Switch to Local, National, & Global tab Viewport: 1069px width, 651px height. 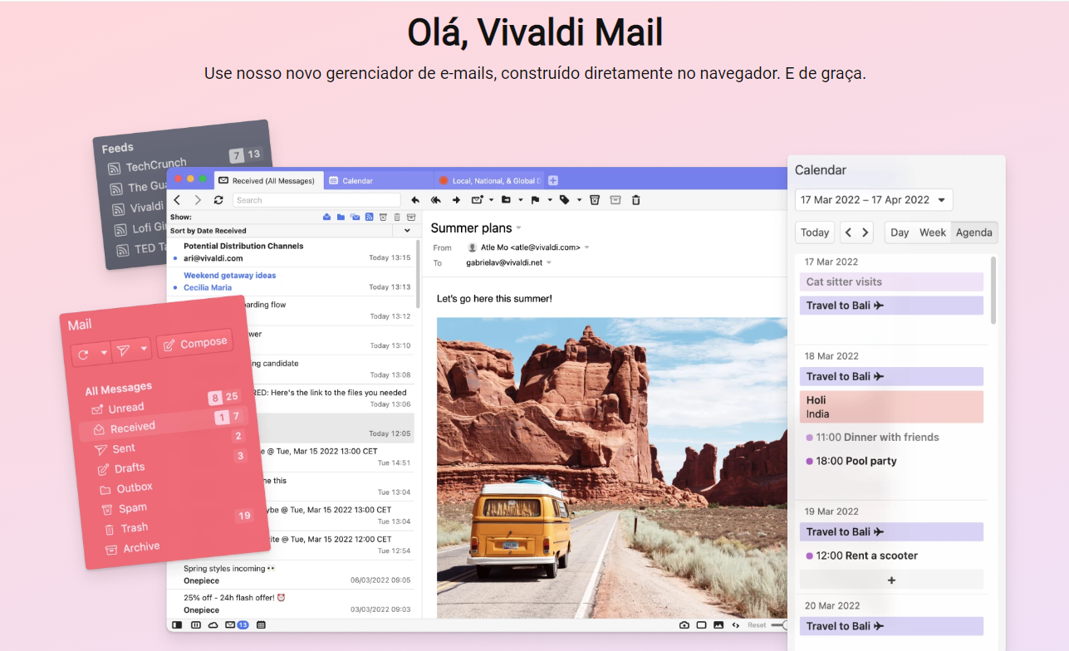(x=488, y=180)
